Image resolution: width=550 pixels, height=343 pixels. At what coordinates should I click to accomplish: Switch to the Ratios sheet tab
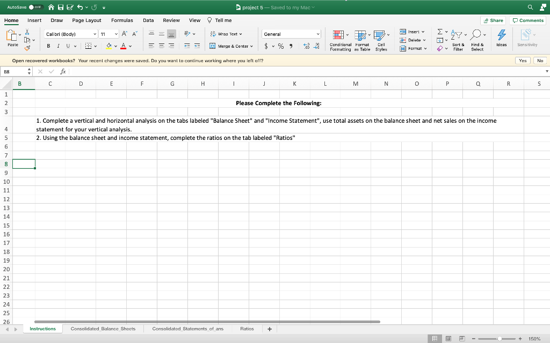[247, 329]
